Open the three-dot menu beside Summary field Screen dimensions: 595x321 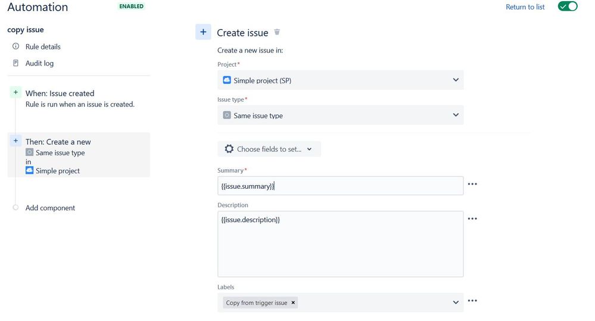472,185
